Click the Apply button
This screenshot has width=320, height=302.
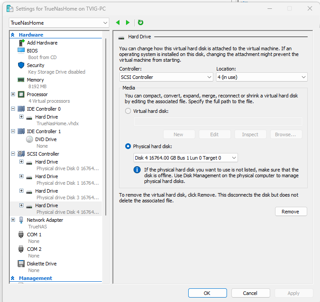[x=294, y=293]
